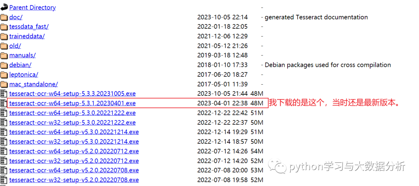
Task: Click the folder icon beside doc/
Action: tap(4, 17)
